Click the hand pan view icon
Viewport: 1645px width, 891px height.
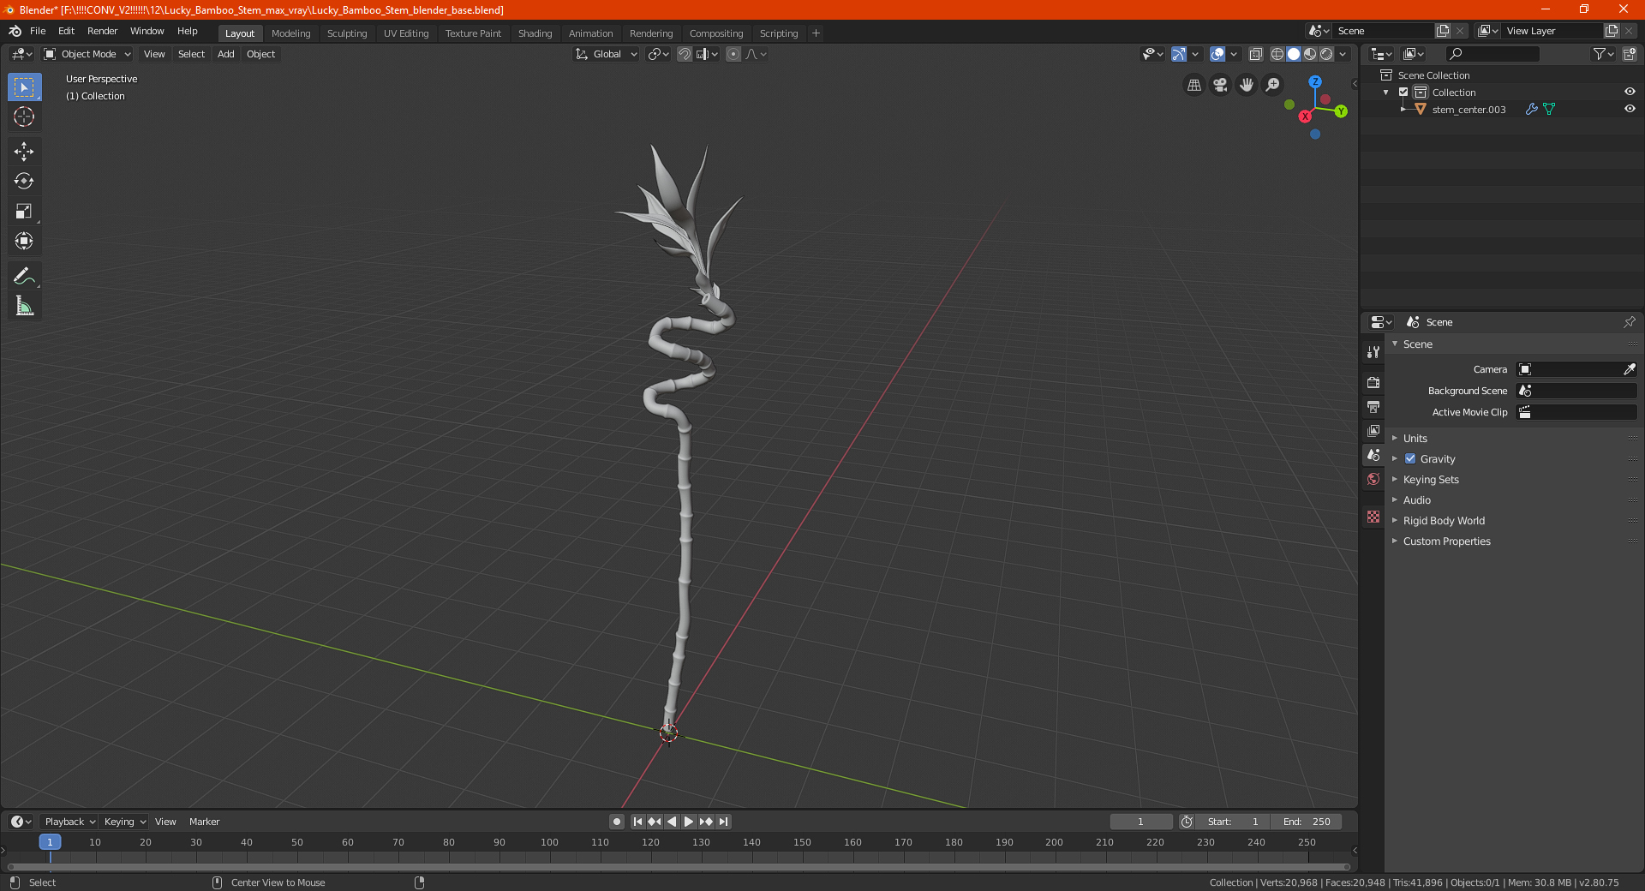click(1247, 85)
